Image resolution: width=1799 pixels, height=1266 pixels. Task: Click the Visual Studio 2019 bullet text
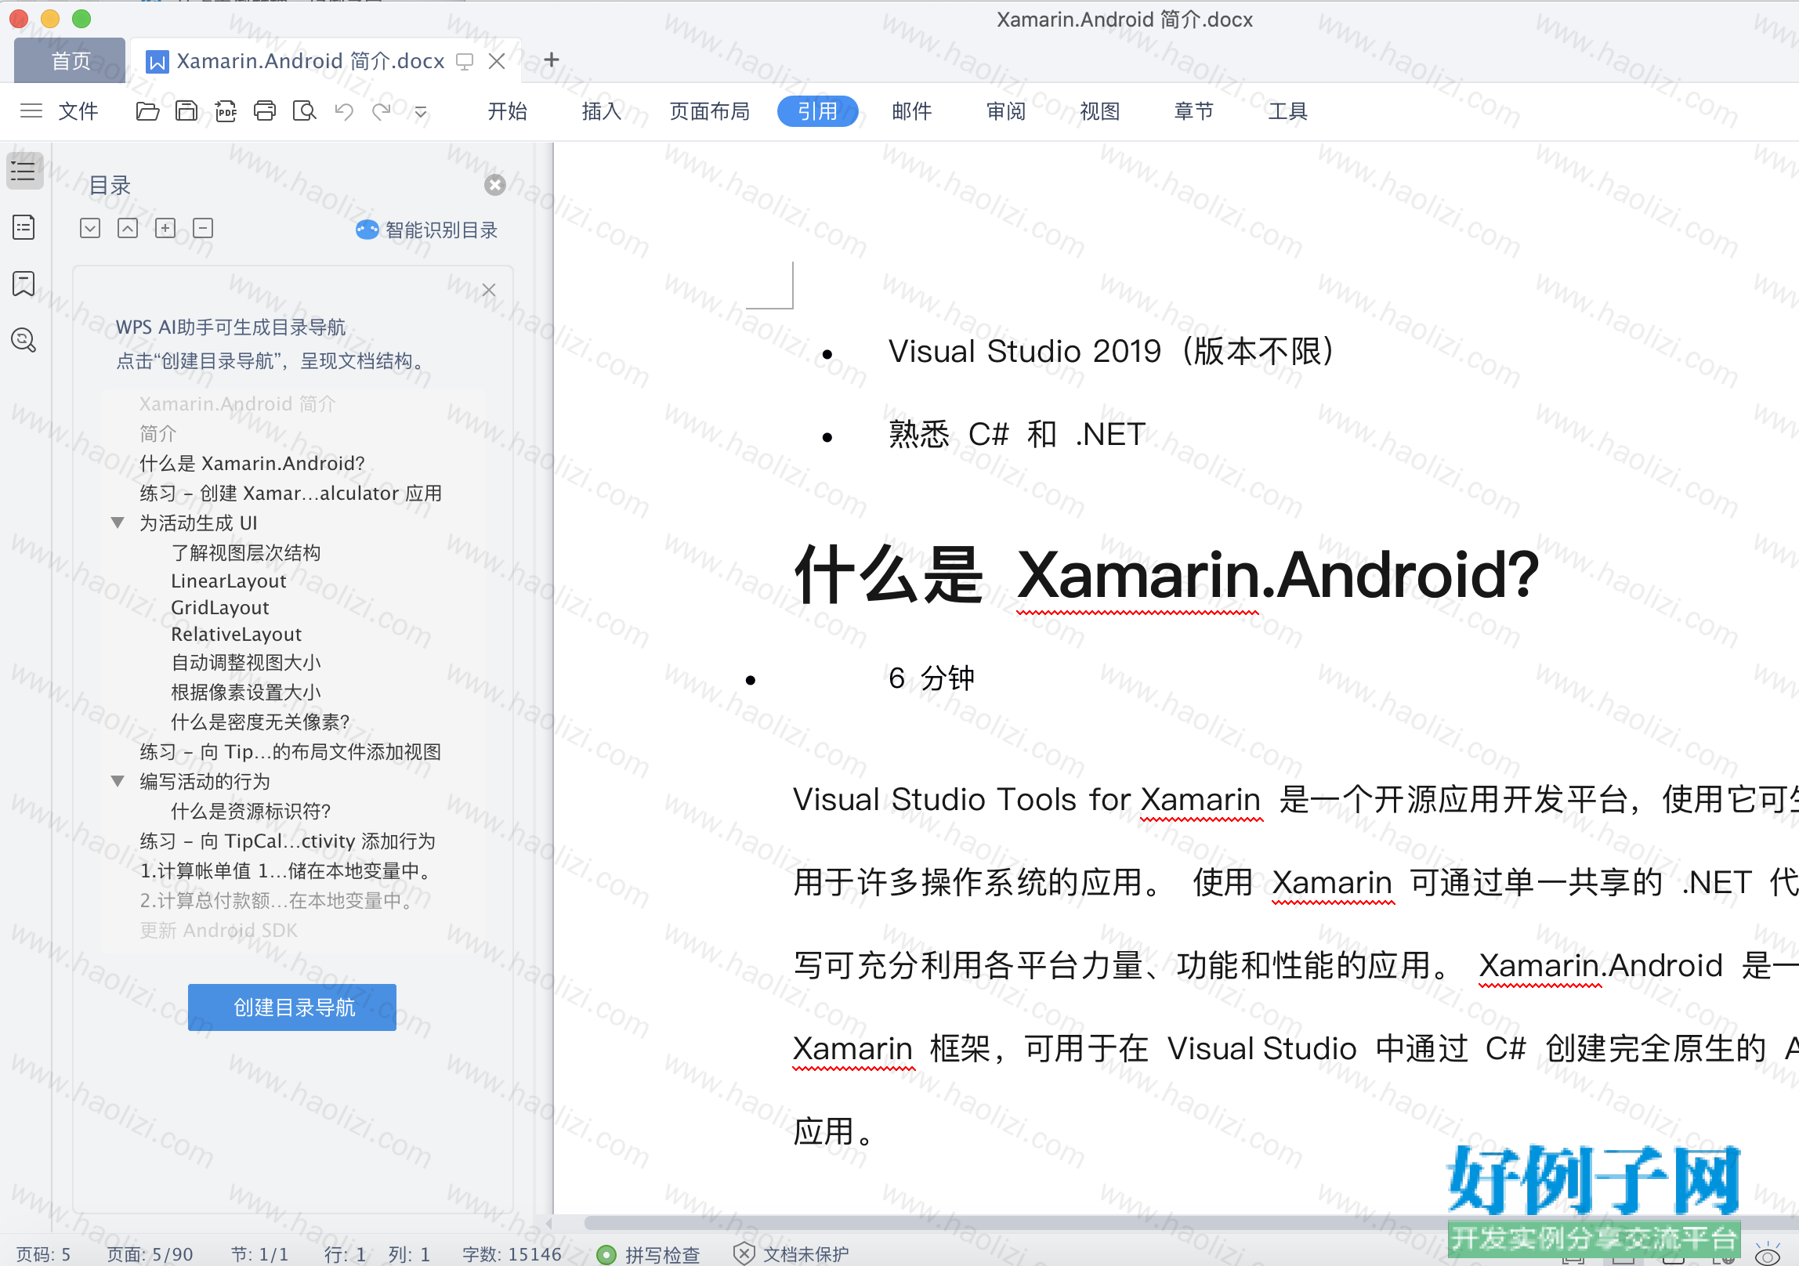pyautogui.click(x=1111, y=351)
